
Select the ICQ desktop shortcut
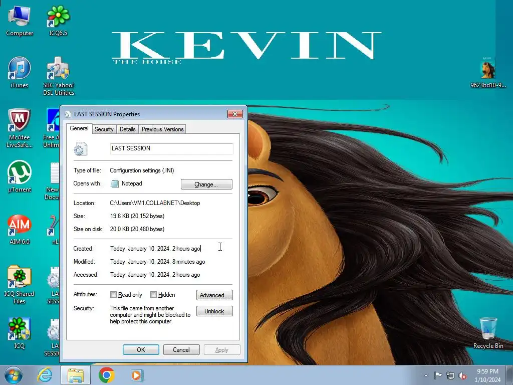[20, 333]
